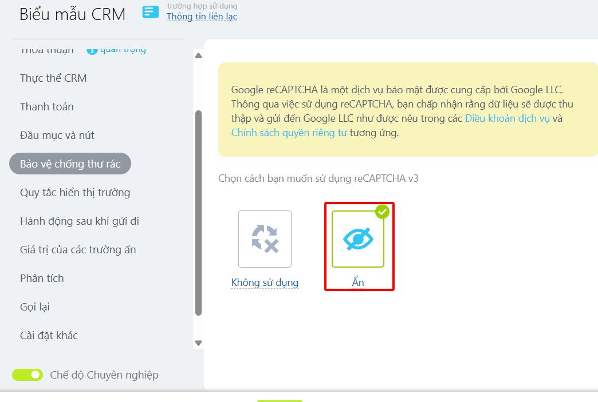This screenshot has height=402, width=598.
Task: Select the 'Không sử dụng' reCAPTCHA icon tile
Action: click(x=265, y=239)
